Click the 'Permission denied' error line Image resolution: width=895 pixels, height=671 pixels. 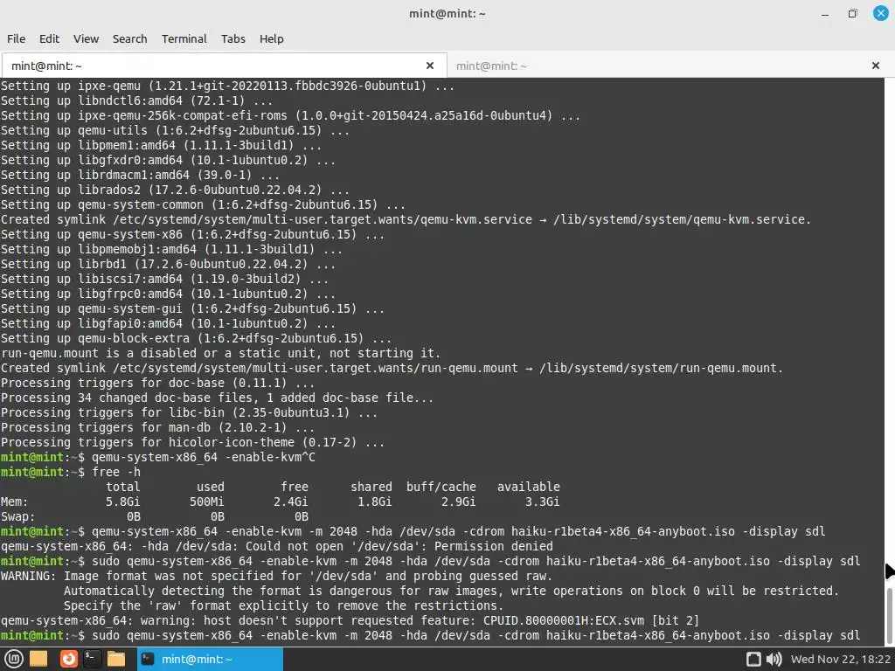[277, 546]
